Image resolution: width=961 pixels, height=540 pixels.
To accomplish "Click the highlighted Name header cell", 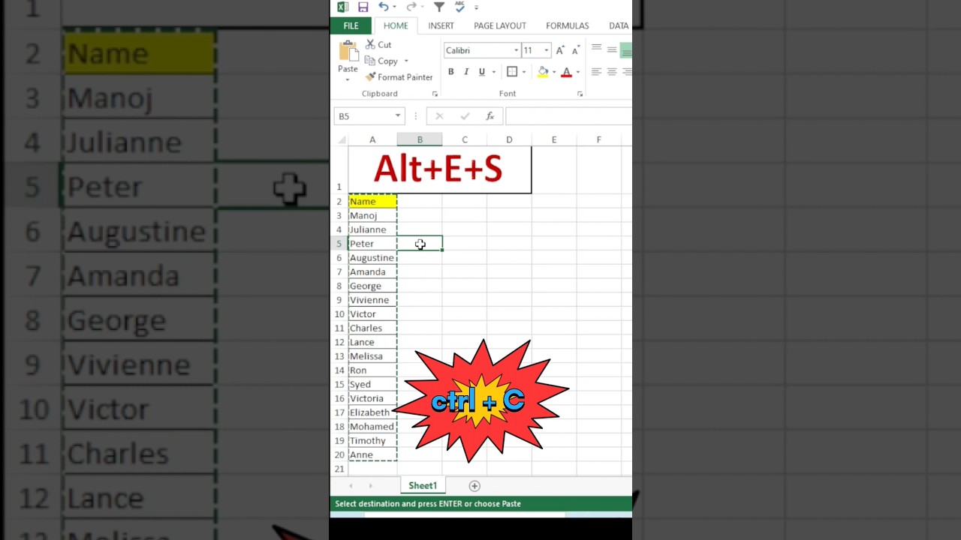I will pos(372,201).
